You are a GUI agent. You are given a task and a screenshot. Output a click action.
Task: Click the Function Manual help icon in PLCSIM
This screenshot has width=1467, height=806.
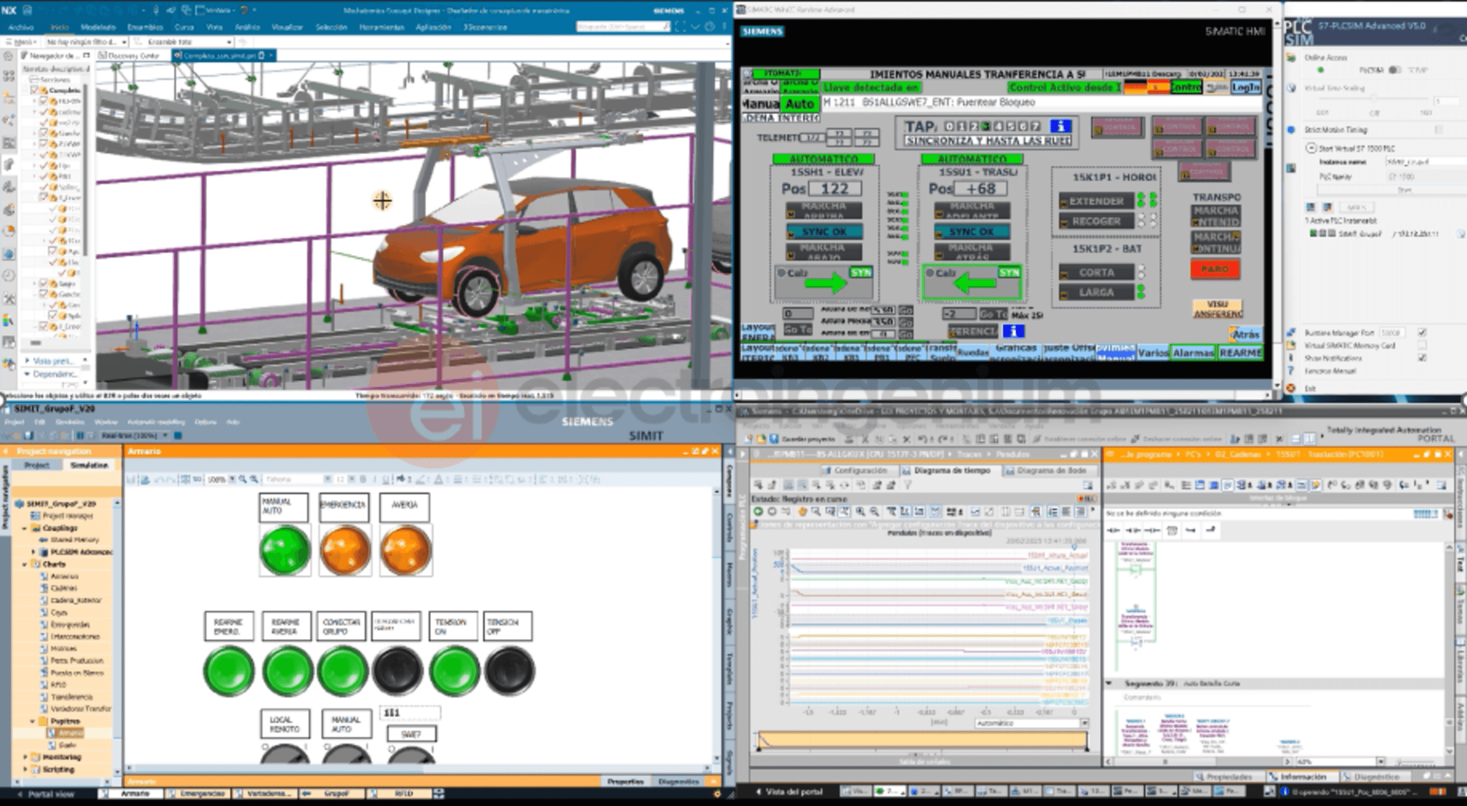coord(1291,371)
